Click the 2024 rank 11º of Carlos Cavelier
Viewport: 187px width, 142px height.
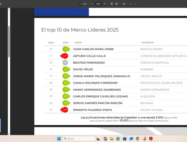tap(51, 96)
